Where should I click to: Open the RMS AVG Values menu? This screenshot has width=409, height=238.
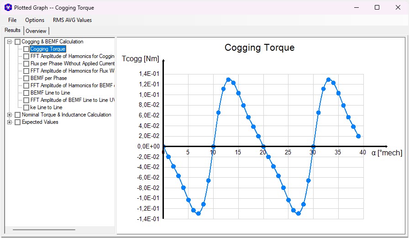72,20
